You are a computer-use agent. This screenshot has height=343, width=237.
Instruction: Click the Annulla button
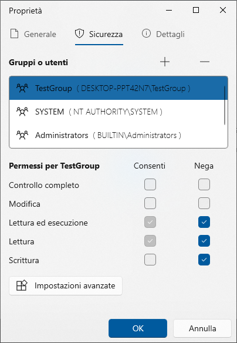click(202, 328)
